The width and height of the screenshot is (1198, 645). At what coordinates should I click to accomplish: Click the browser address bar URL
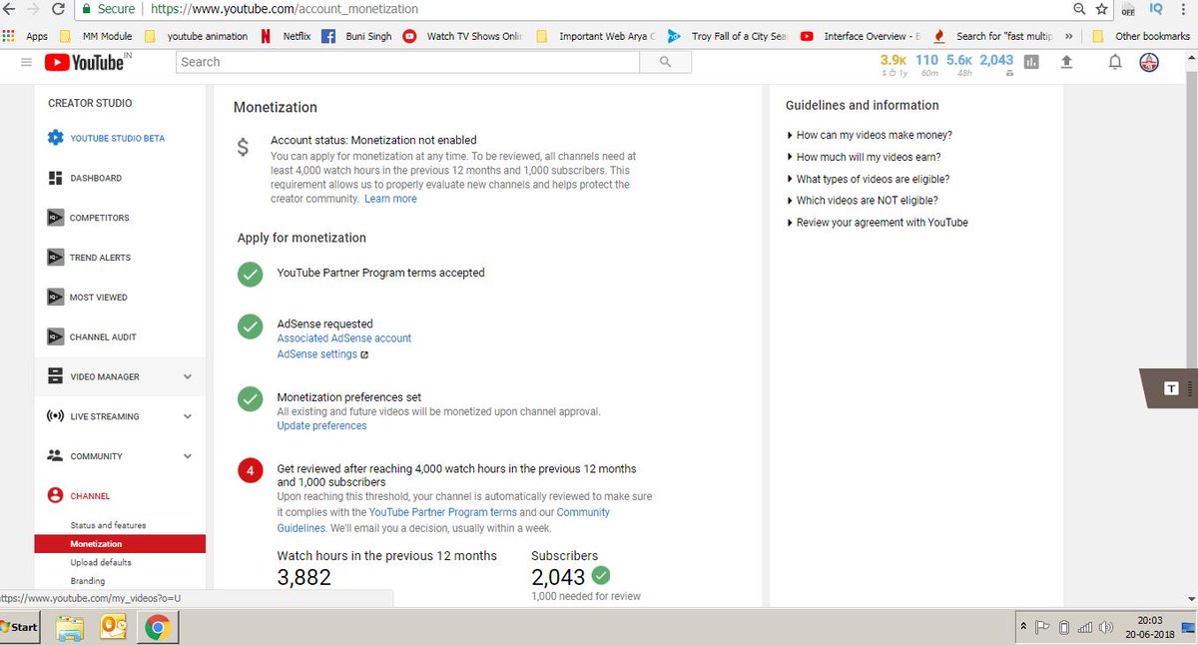285,9
